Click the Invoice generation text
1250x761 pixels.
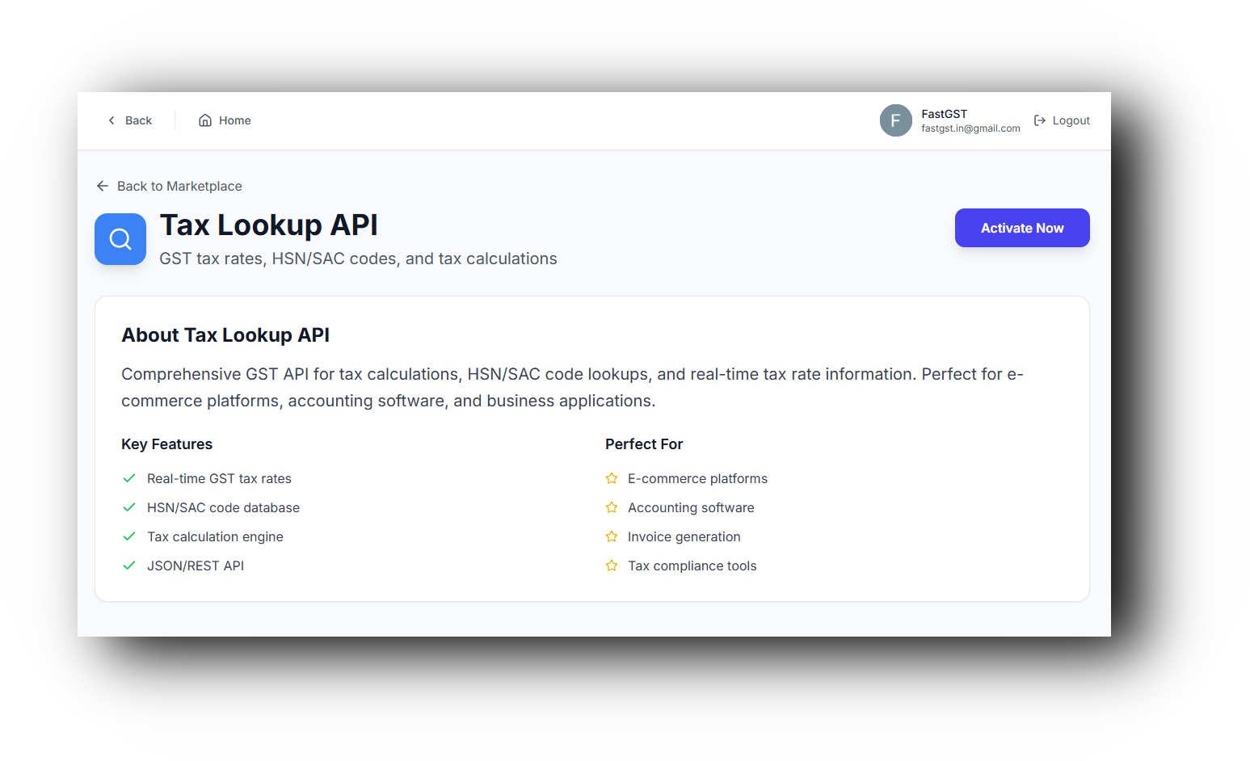coord(684,536)
